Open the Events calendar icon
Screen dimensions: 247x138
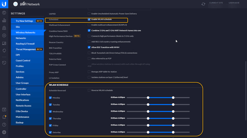coord(4,109)
